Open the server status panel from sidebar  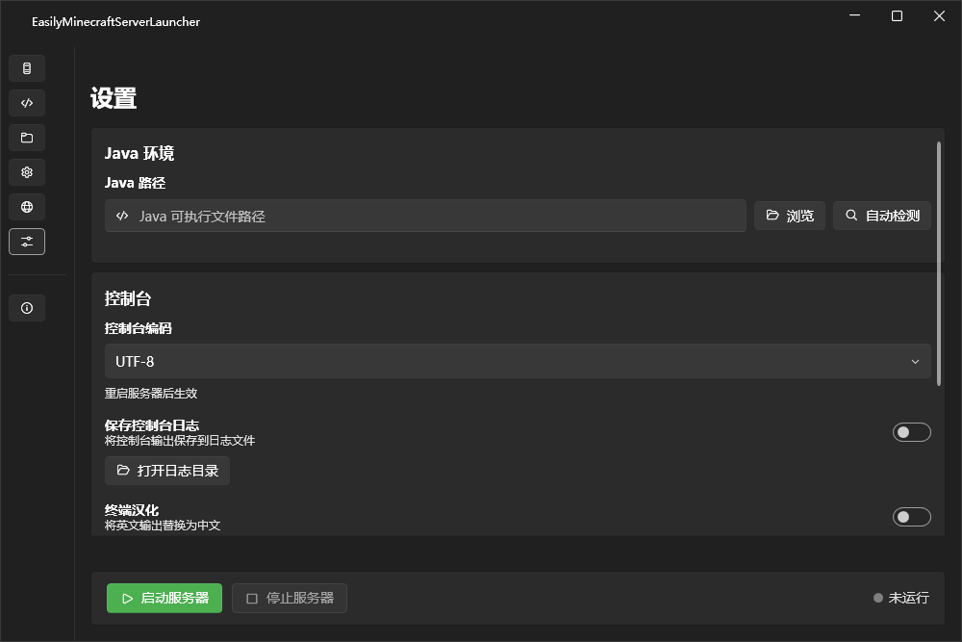coord(26,67)
